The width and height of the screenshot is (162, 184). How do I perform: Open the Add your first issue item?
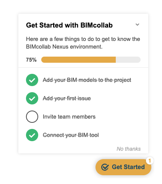tap(67, 98)
